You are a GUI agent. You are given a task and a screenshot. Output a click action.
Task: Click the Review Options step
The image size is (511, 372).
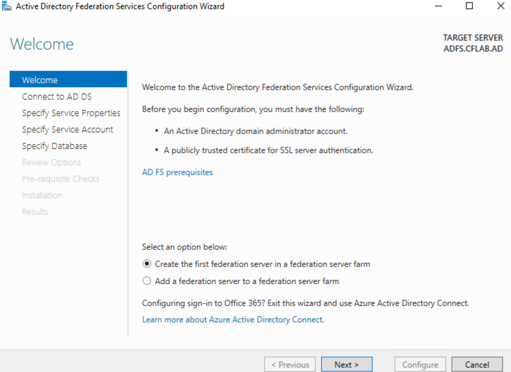pos(52,162)
